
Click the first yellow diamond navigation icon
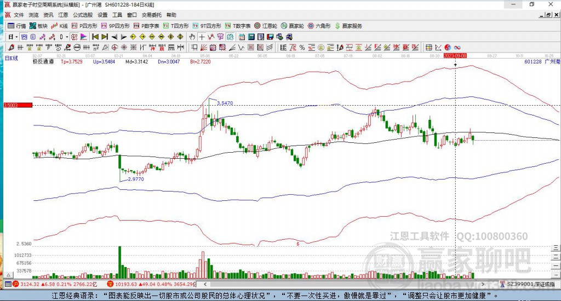(x=133, y=37)
